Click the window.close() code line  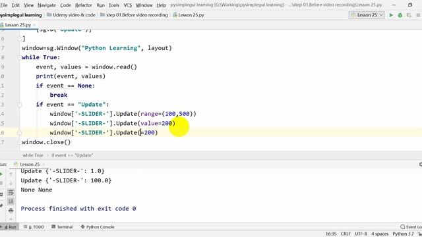[x=46, y=142]
